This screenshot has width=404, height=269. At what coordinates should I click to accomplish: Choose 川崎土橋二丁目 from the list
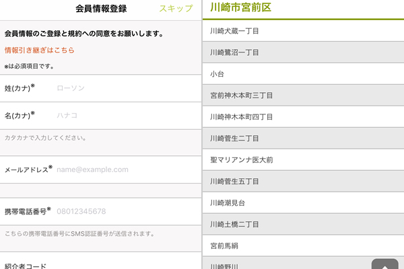pos(303,224)
